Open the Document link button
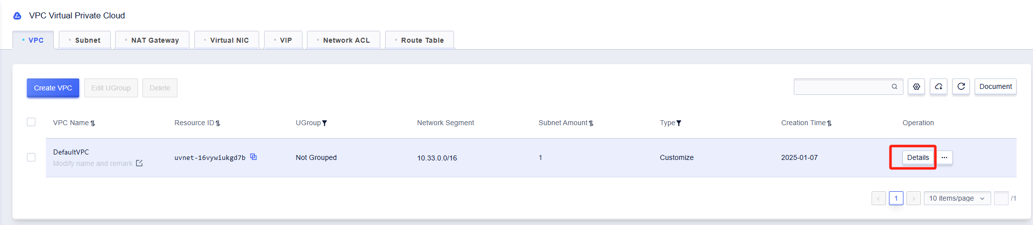This screenshot has width=1033, height=225. (x=995, y=86)
